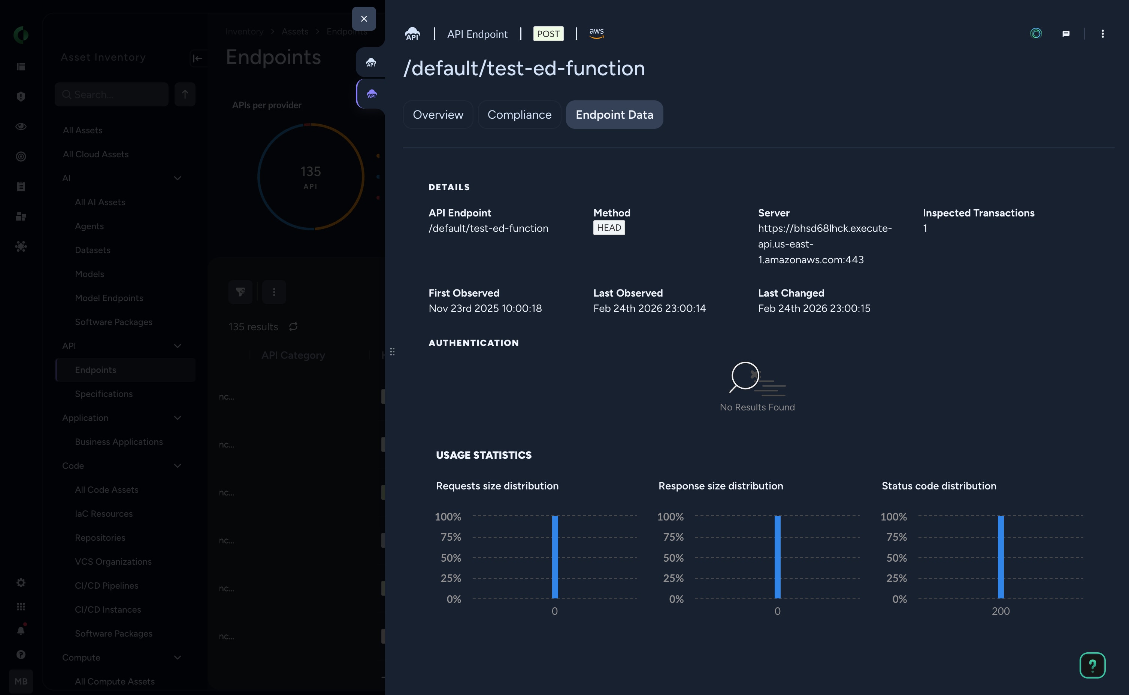Open the green help question mark widget

tap(1092, 665)
